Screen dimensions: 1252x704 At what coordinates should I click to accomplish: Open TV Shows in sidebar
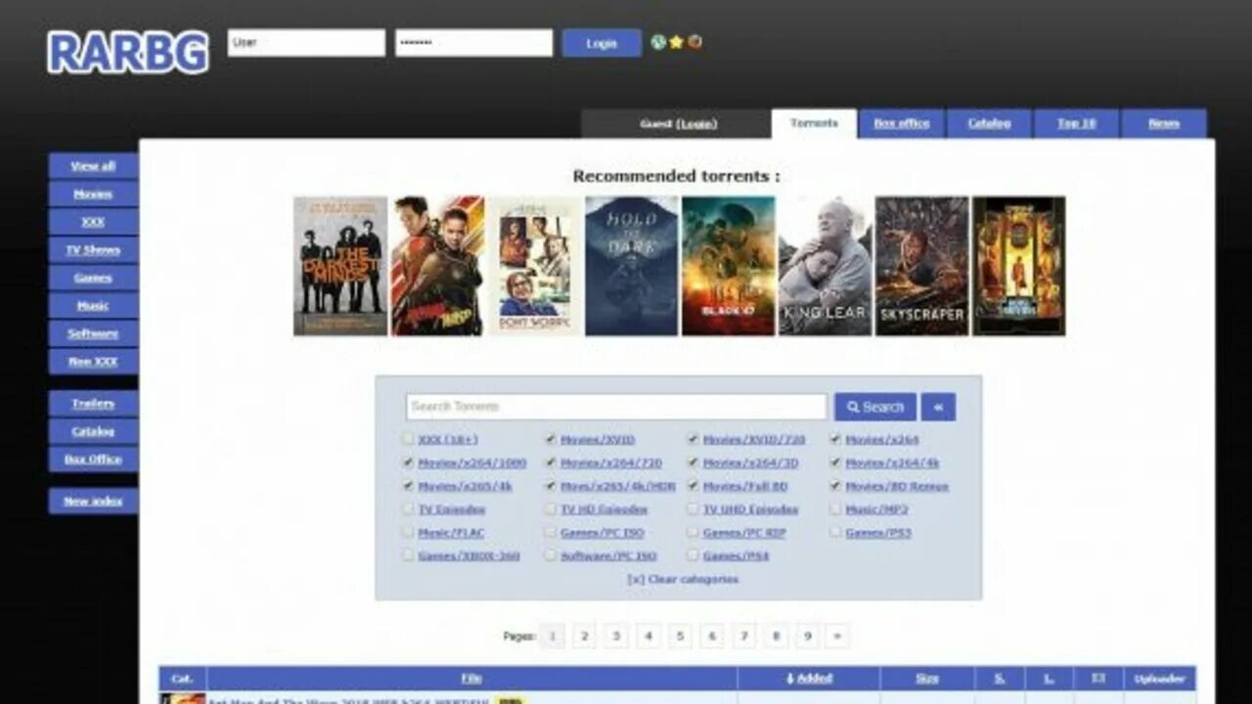93,249
